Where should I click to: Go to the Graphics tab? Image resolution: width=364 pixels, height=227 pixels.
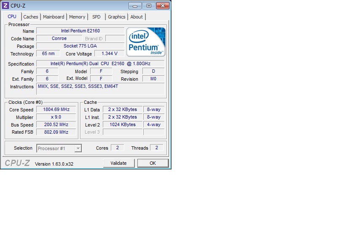tap(117, 17)
